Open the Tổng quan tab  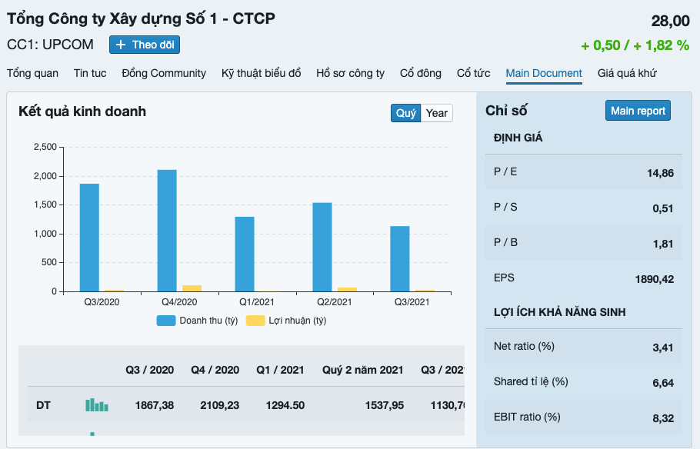click(x=32, y=73)
